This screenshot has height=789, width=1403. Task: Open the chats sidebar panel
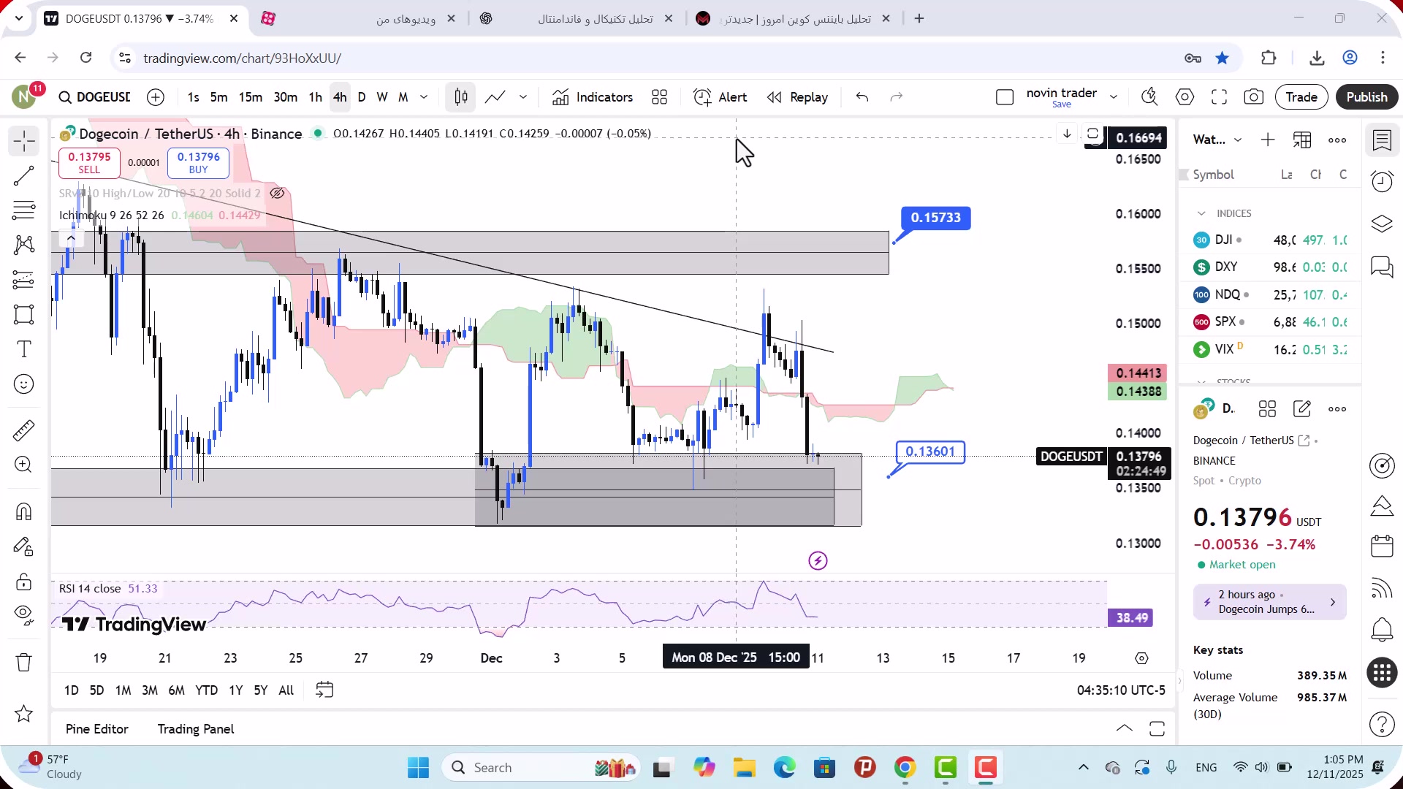pyautogui.click(x=1382, y=267)
